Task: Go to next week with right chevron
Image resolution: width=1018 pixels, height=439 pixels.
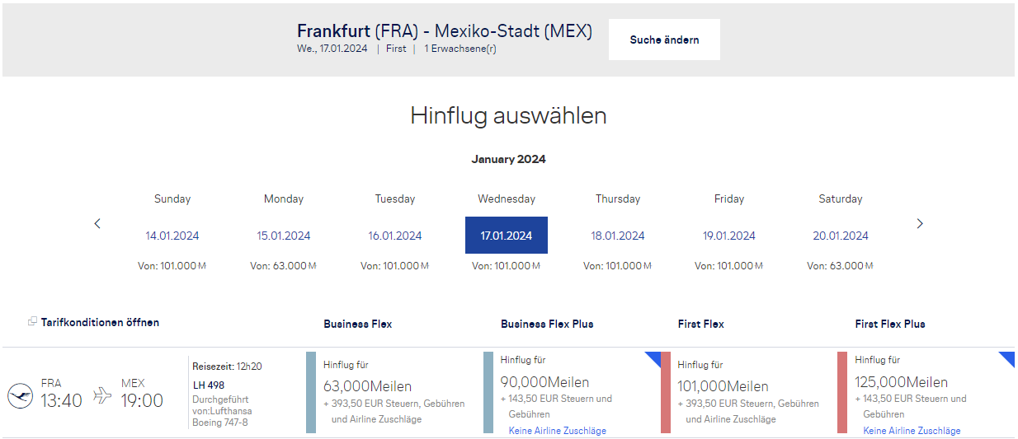Action: pyautogui.click(x=920, y=223)
